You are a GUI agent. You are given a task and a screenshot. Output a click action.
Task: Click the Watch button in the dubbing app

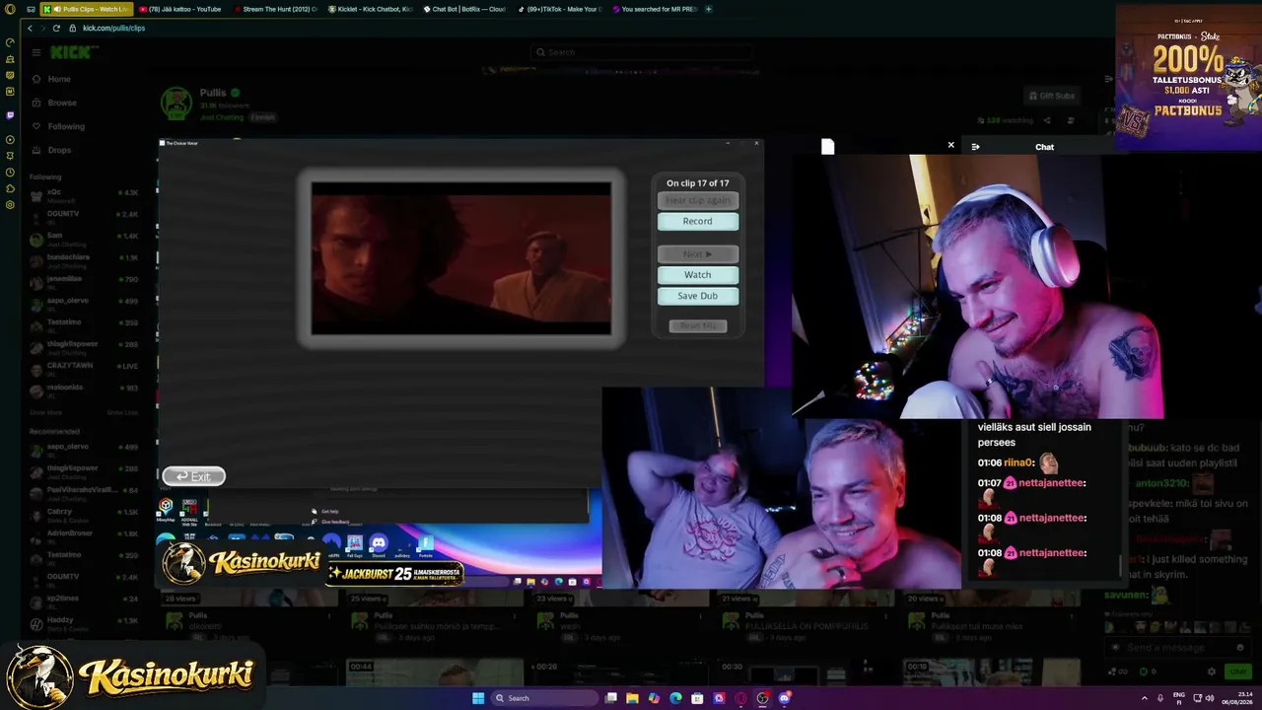point(697,275)
